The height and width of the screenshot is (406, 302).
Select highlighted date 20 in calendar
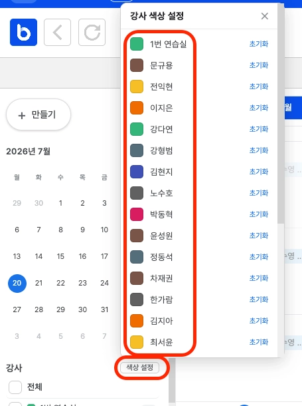pyautogui.click(x=17, y=284)
